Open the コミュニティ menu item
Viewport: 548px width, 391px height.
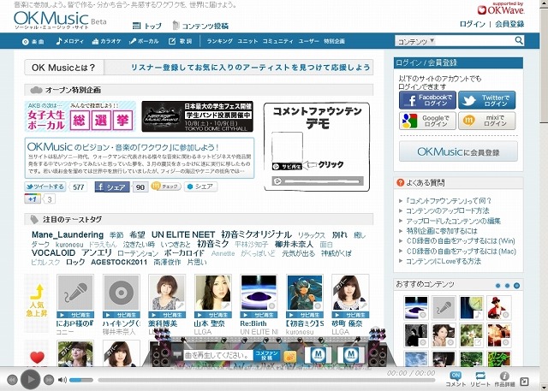pyautogui.click(x=277, y=41)
